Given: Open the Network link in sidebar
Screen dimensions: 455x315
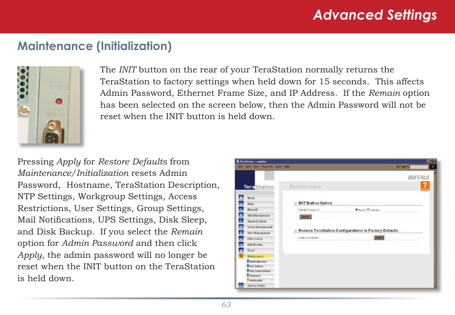Looking at the screenshot, I should tap(252, 209).
